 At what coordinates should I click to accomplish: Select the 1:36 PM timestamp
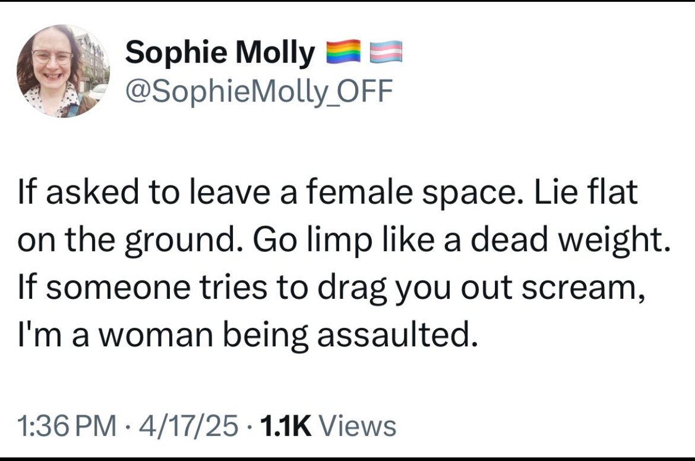pos(67,425)
